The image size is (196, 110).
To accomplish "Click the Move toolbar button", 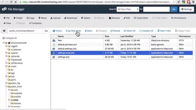I will pos(42,18).
